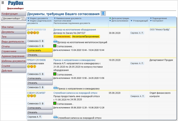Click the green status icon in СЗЕИ112524/587 row
Viewport: 178px width, 121px height.
coord(55,103)
